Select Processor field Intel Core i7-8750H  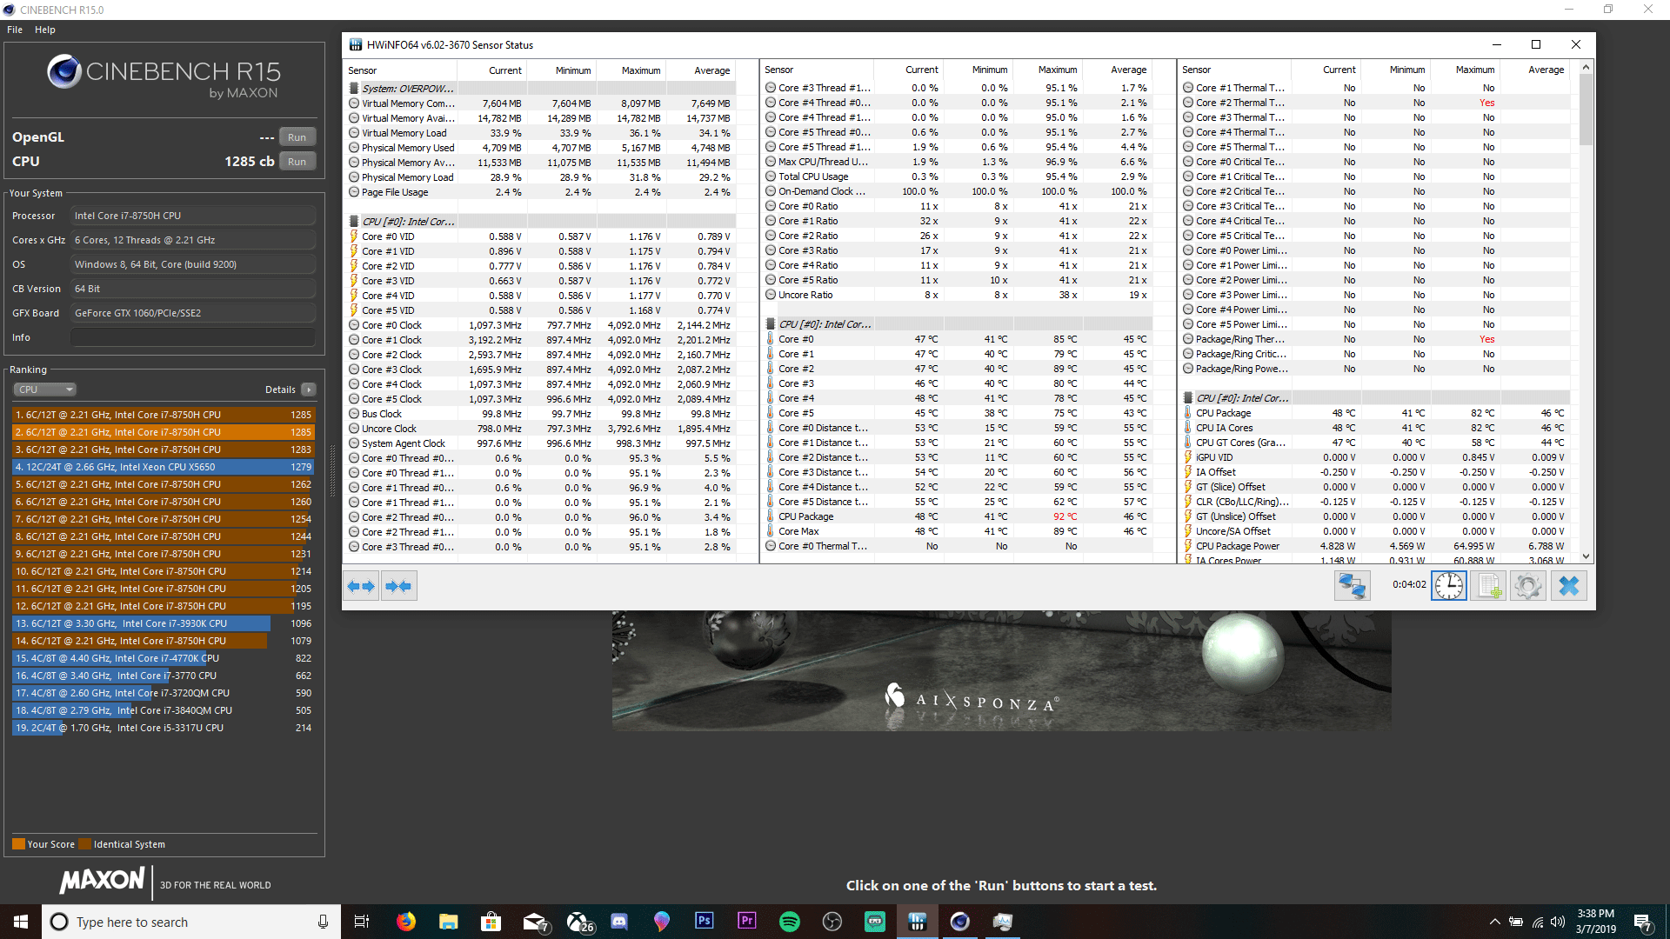193,216
